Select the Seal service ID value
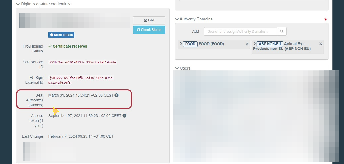 (x=83, y=62)
